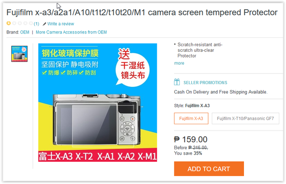Click the main product image of the camera
This screenshot has height=184, width=286.
click(x=97, y=102)
